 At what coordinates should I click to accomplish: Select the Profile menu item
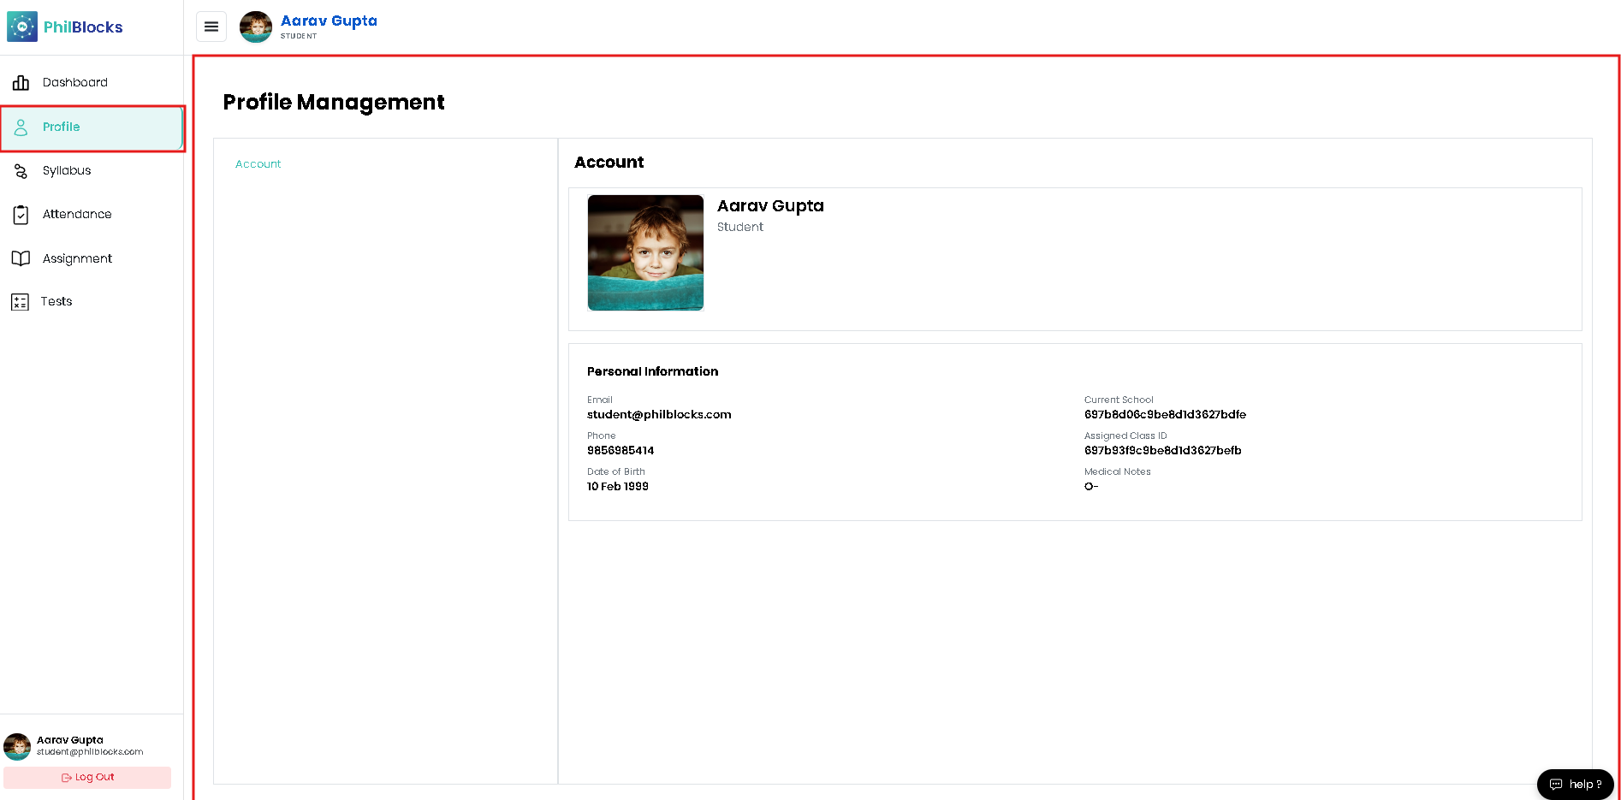[92, 127]
